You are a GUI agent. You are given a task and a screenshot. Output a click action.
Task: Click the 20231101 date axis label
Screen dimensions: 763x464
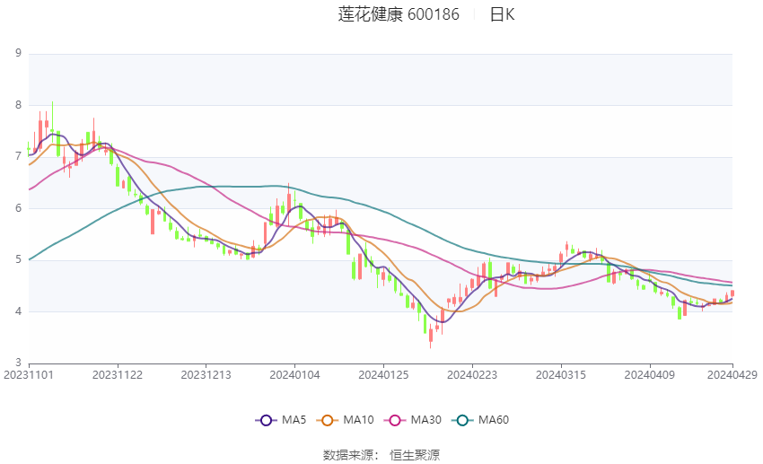[x=29, y=375]
